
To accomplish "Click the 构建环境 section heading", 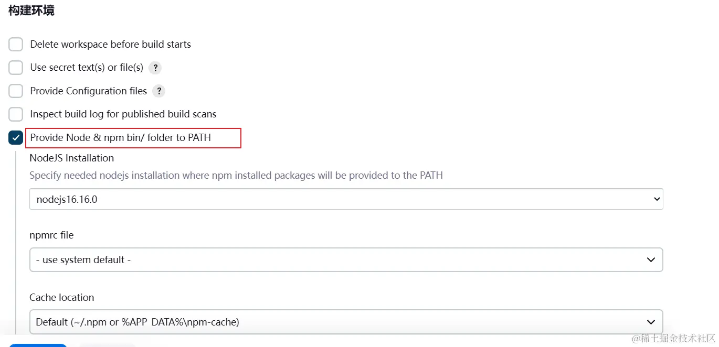I will click(30, 9).
